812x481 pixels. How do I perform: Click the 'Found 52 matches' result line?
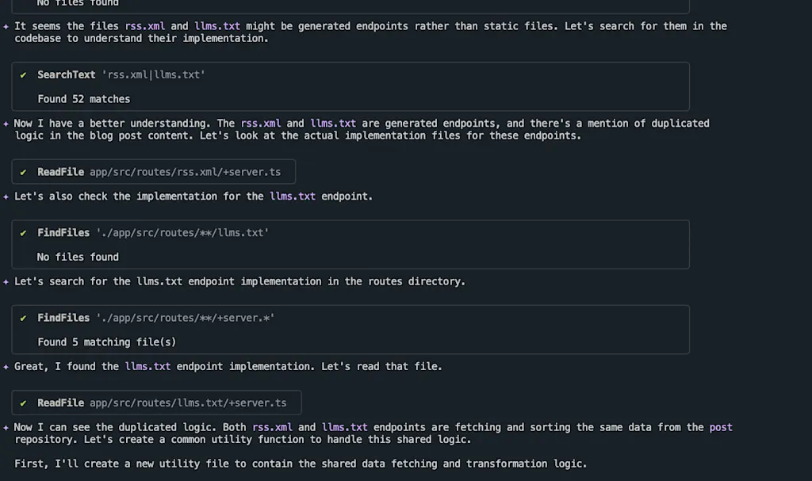pos(83,99)
